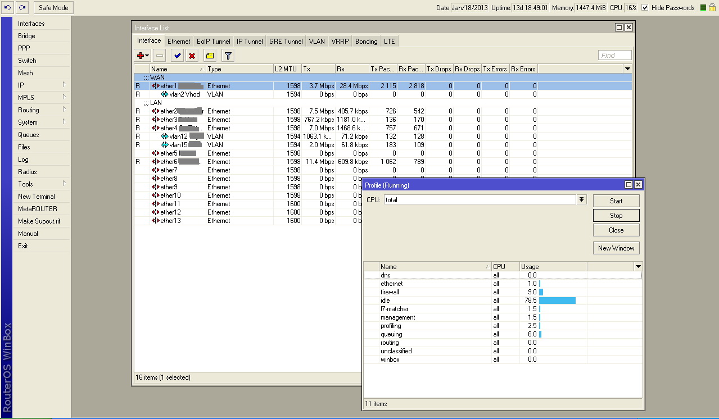
Task: Open the Interface List column chooser dropdown
Action: tap(627, 69)
